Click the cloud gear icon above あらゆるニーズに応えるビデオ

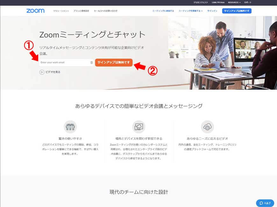tap(207, 127)
